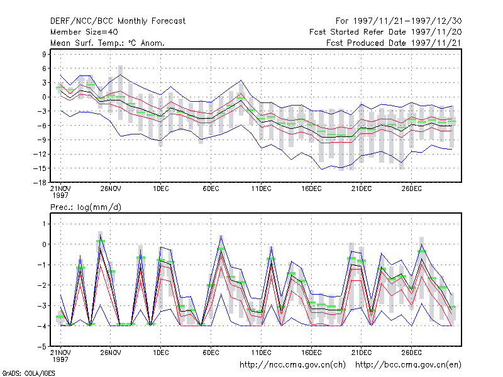Click the GrADS: COLA/IGES credit text
The width and height of the screenshot is (503, 377).
coord(29,373)
